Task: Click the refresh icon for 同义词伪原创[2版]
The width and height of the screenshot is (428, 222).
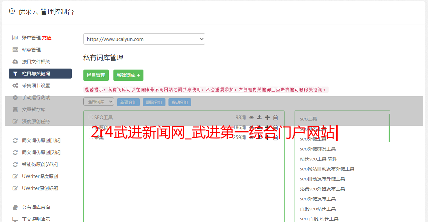Action: pyautogui.click(x=15, y=152)
